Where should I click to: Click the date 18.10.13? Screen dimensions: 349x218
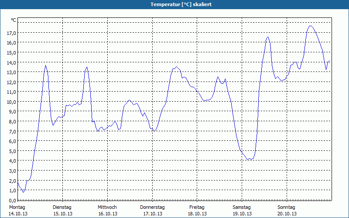coord(197,214)
